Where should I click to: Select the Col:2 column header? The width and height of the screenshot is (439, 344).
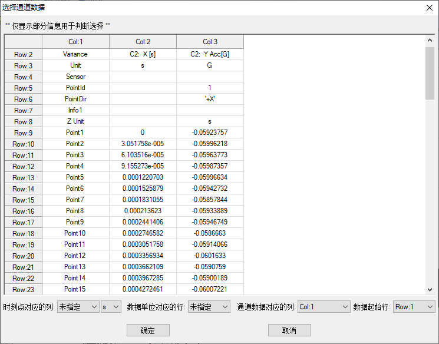[143, 42]
